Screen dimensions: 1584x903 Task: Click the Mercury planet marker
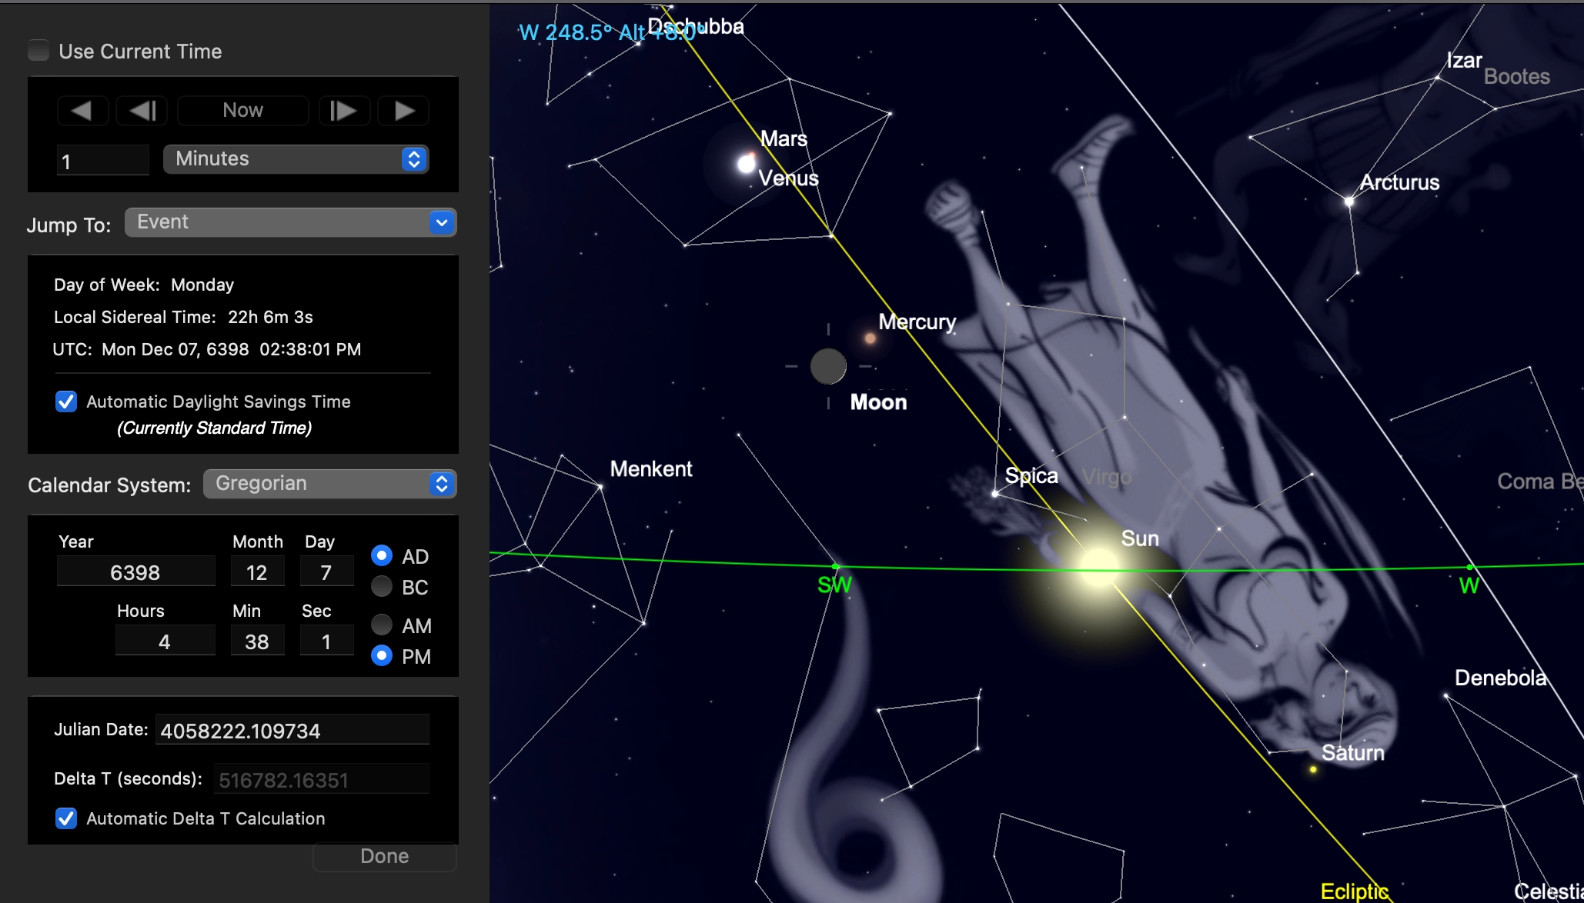870,338
